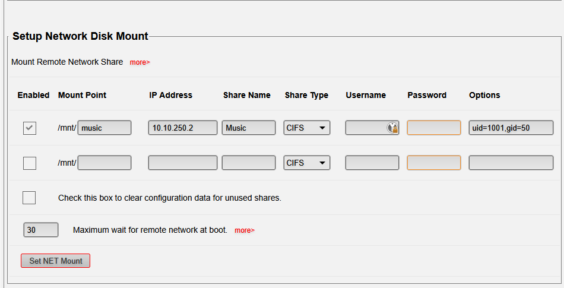564x288 pixels.
Task: Check the clear unused shares configuration box
Action: click(x=29, y=198)
